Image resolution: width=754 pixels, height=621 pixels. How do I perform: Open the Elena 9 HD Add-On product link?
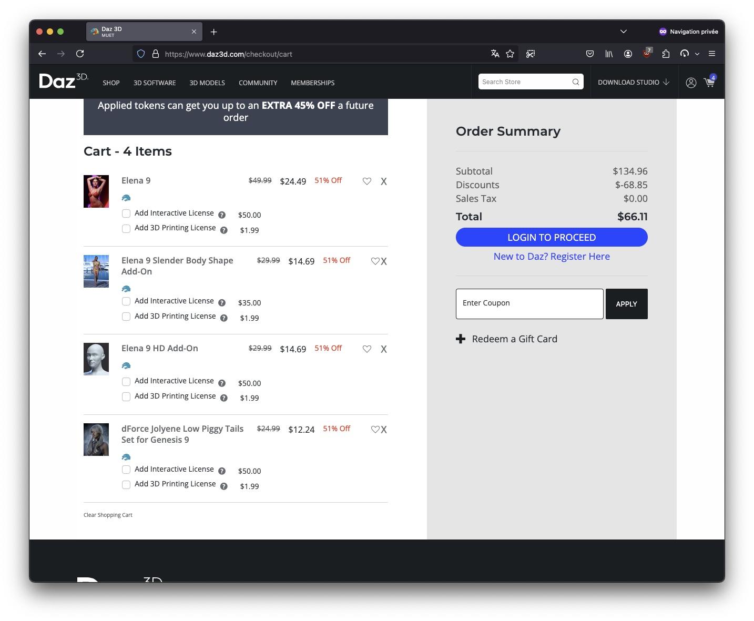(160, 349)
